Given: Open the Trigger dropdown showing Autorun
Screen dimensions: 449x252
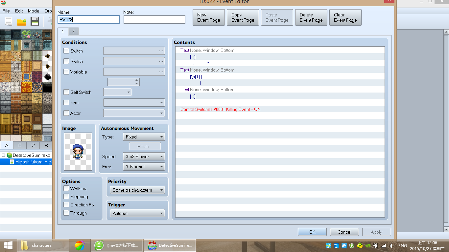Looking at the screenshot, I should coord(137,213).
